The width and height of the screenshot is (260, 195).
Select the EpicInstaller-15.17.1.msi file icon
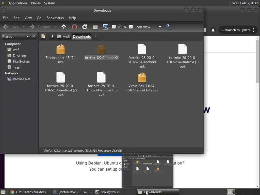(x=60, y=49)
